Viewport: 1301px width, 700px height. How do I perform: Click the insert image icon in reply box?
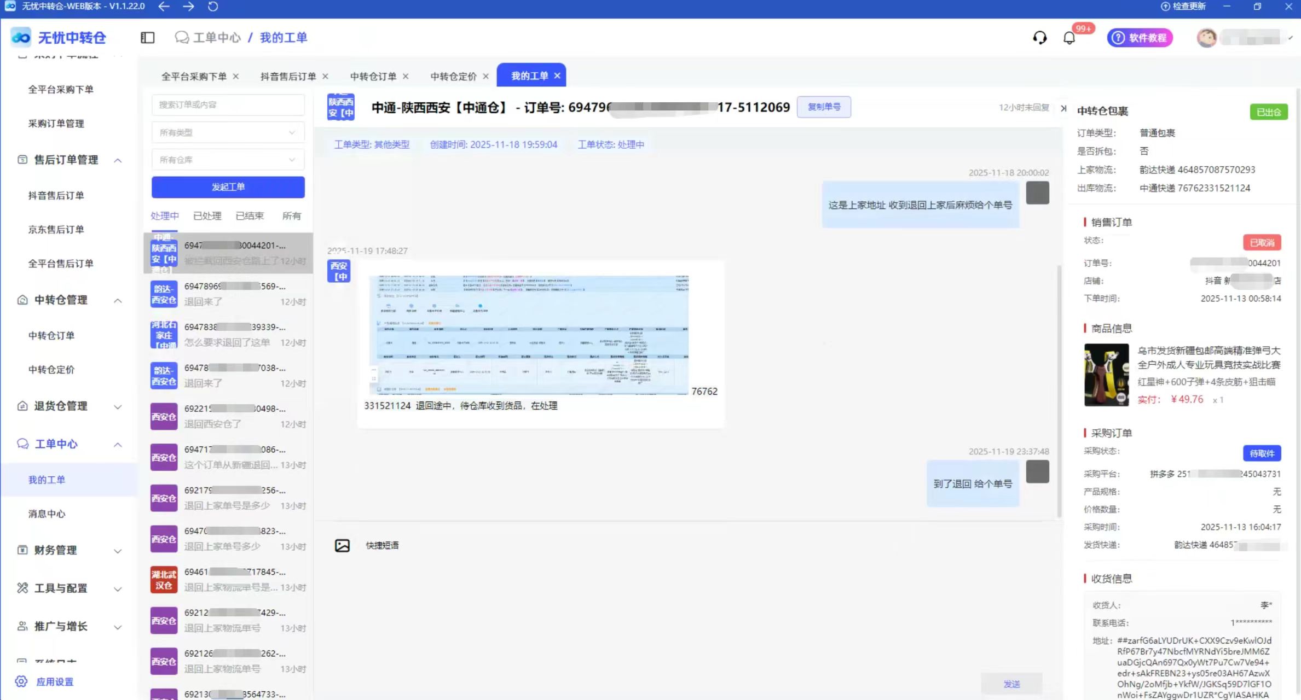tap(342, 545)
